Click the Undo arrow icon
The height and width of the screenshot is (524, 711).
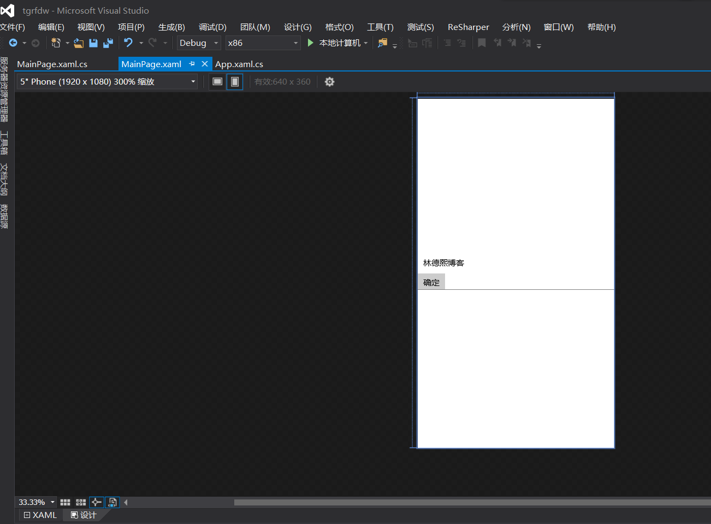point(128,43)
